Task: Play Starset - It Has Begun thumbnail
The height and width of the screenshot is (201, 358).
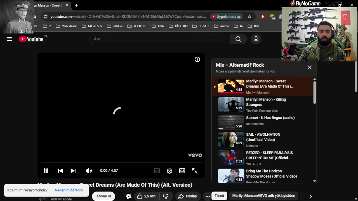Action: [231, 122]
